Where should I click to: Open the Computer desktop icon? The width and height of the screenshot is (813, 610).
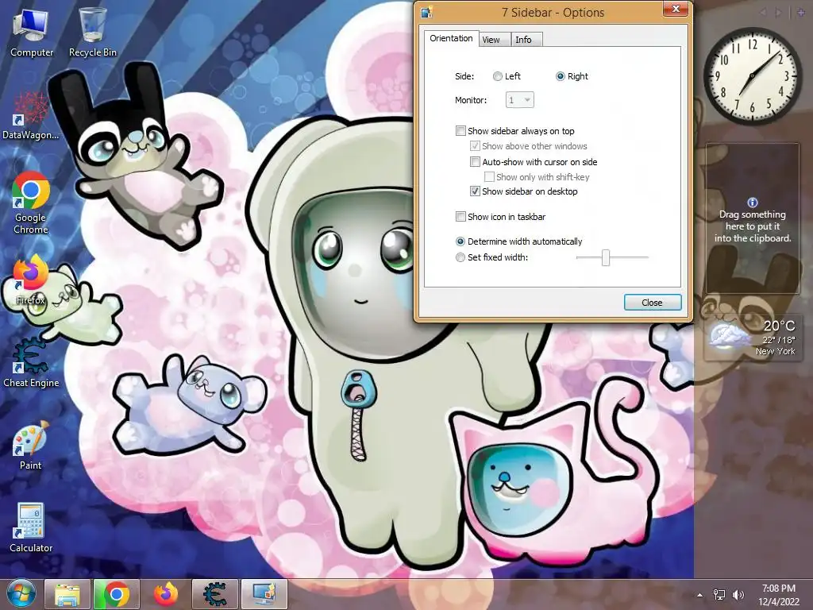coord(31,32)
